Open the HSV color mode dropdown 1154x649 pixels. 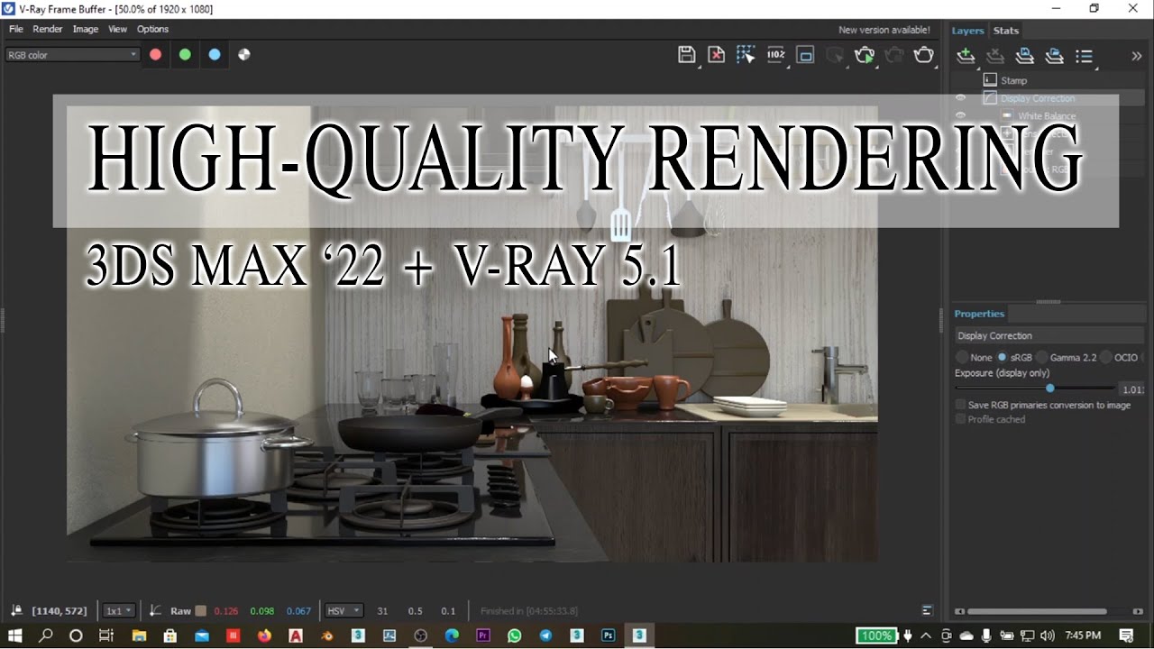[344, 610]
